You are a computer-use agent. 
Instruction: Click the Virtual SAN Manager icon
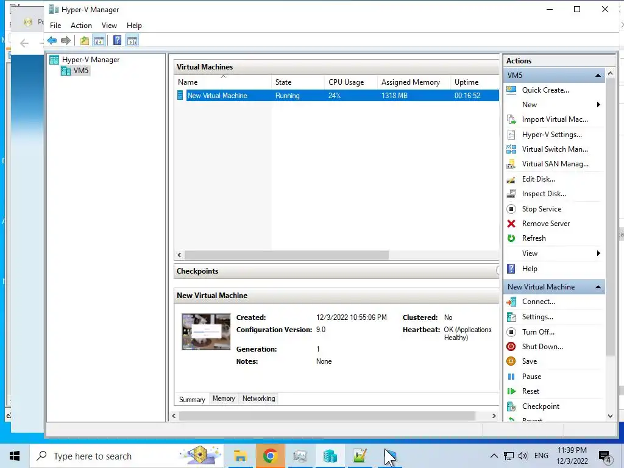[511, 164]
